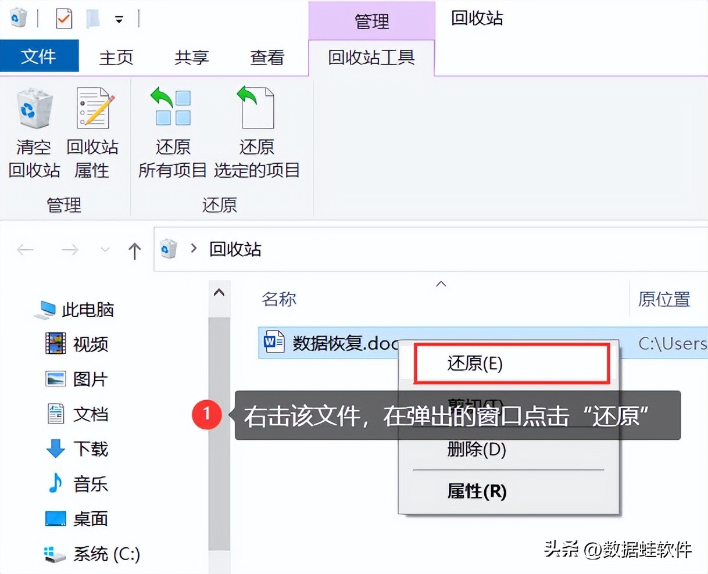The image size is (708, 574).
Task: Click recycle bin icon in title bar
Action: tap(18, 18)
